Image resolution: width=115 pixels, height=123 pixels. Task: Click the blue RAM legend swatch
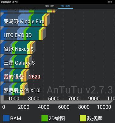point(6,118)
